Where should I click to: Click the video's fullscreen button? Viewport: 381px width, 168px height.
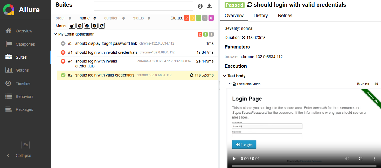pos(361,159)
